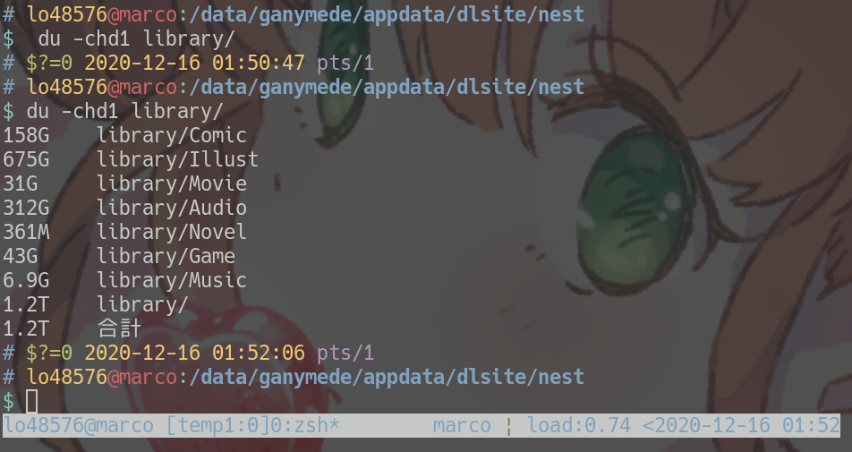Click the timestamp 01:50:47 line
The width and height of the screenshot is (852, 452).
(x=188, y=63)
